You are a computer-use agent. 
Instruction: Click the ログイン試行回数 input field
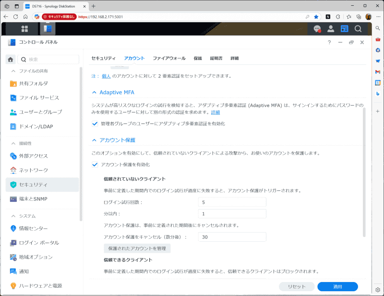[x=232, y=203]
